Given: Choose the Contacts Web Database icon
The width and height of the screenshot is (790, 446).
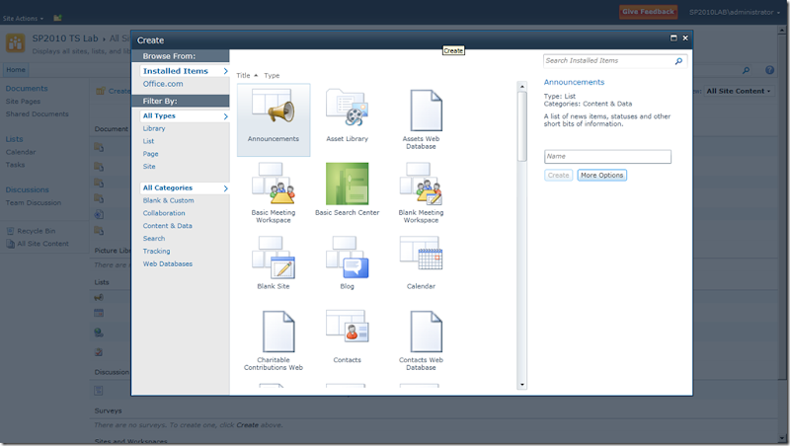Looking at the screenshot, I should pyautogui.click(x=427, y=332).
